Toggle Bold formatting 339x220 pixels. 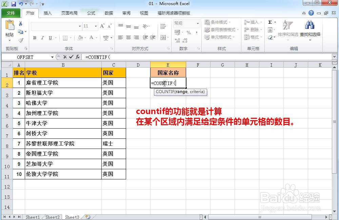pyautogui.click(x=35, y=38)
